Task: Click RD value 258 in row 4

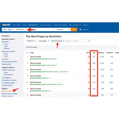Action: [94, 76]
